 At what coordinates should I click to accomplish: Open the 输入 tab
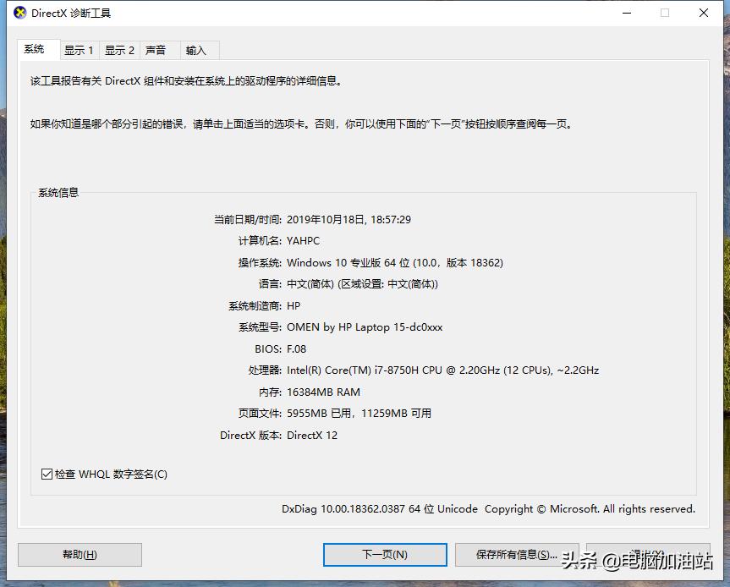(x=195, y=50)
